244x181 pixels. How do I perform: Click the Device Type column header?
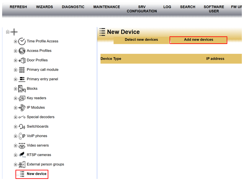point(111,59)
